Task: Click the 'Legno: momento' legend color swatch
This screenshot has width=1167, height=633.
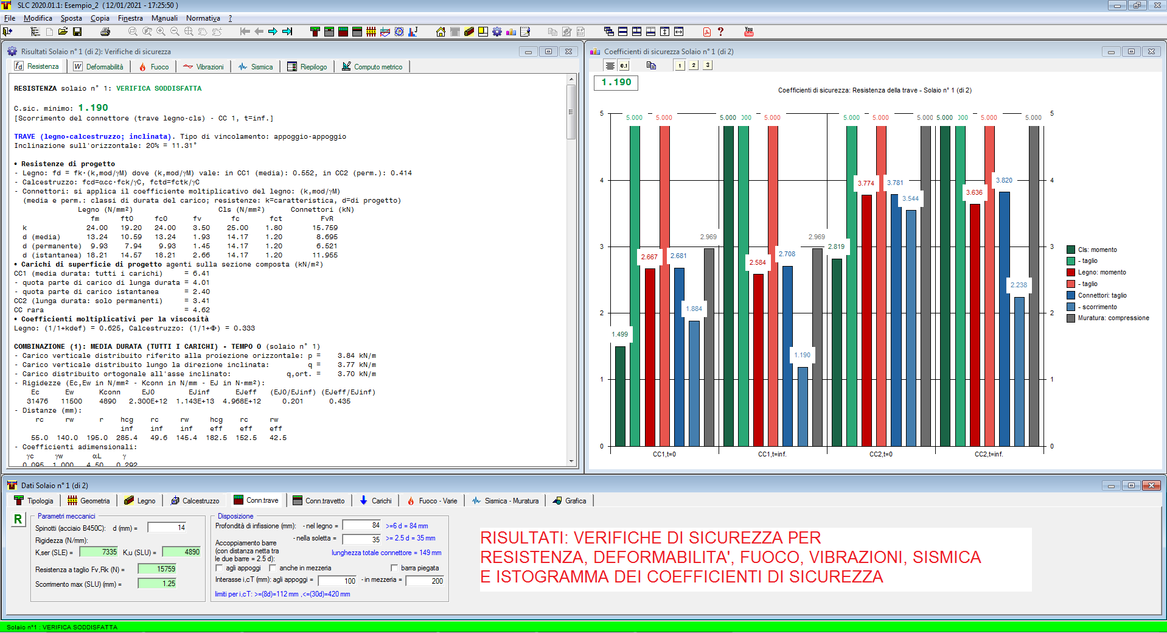Action: [x=1071, y=273]
